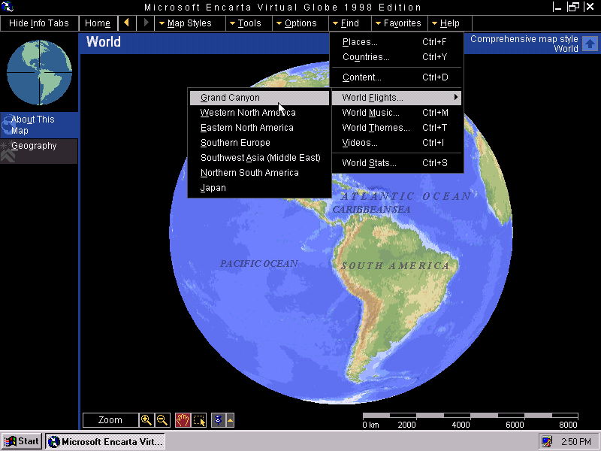Screen dimensions: 601x451
Task: Select Videos... menu item
Action: click(397, 143)
